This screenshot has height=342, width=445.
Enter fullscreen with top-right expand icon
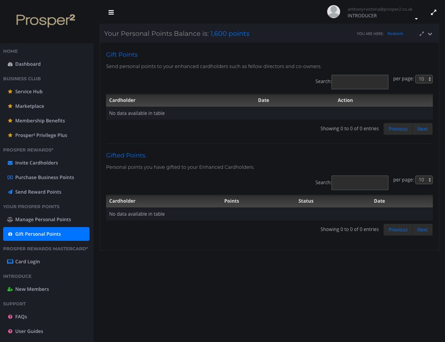[x=433, y=13]
